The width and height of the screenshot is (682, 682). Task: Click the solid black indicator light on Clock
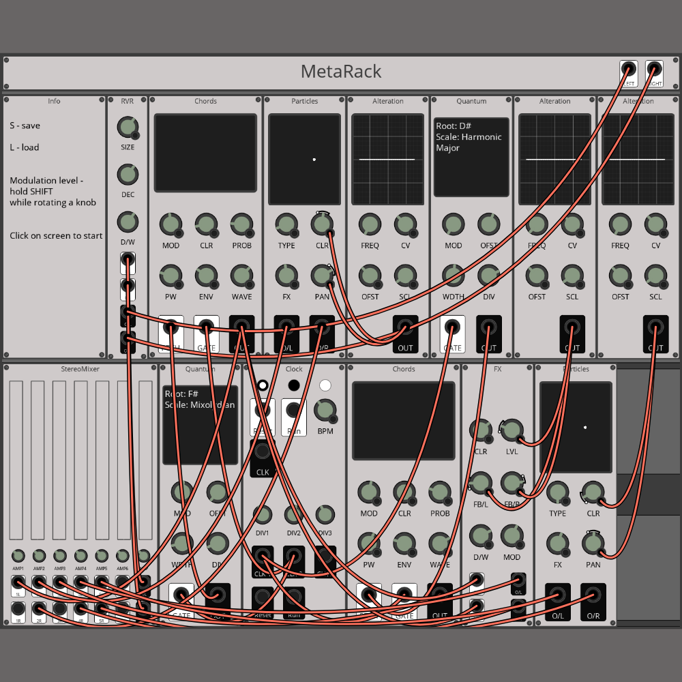click(294, 385)
